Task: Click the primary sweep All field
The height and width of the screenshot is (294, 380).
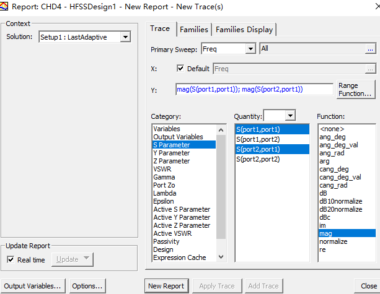Action: pos(312,49)
